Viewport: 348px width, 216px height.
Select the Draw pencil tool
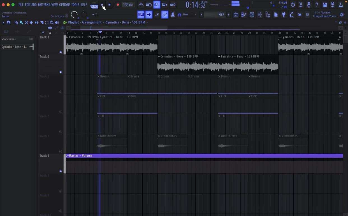click(x=16, y=22)
